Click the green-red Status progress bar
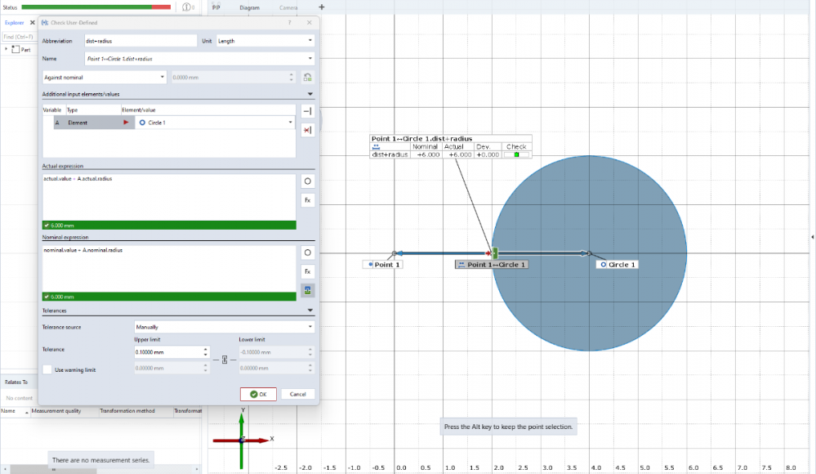This screenshot has width=816, height=474. tap(96, 7)
